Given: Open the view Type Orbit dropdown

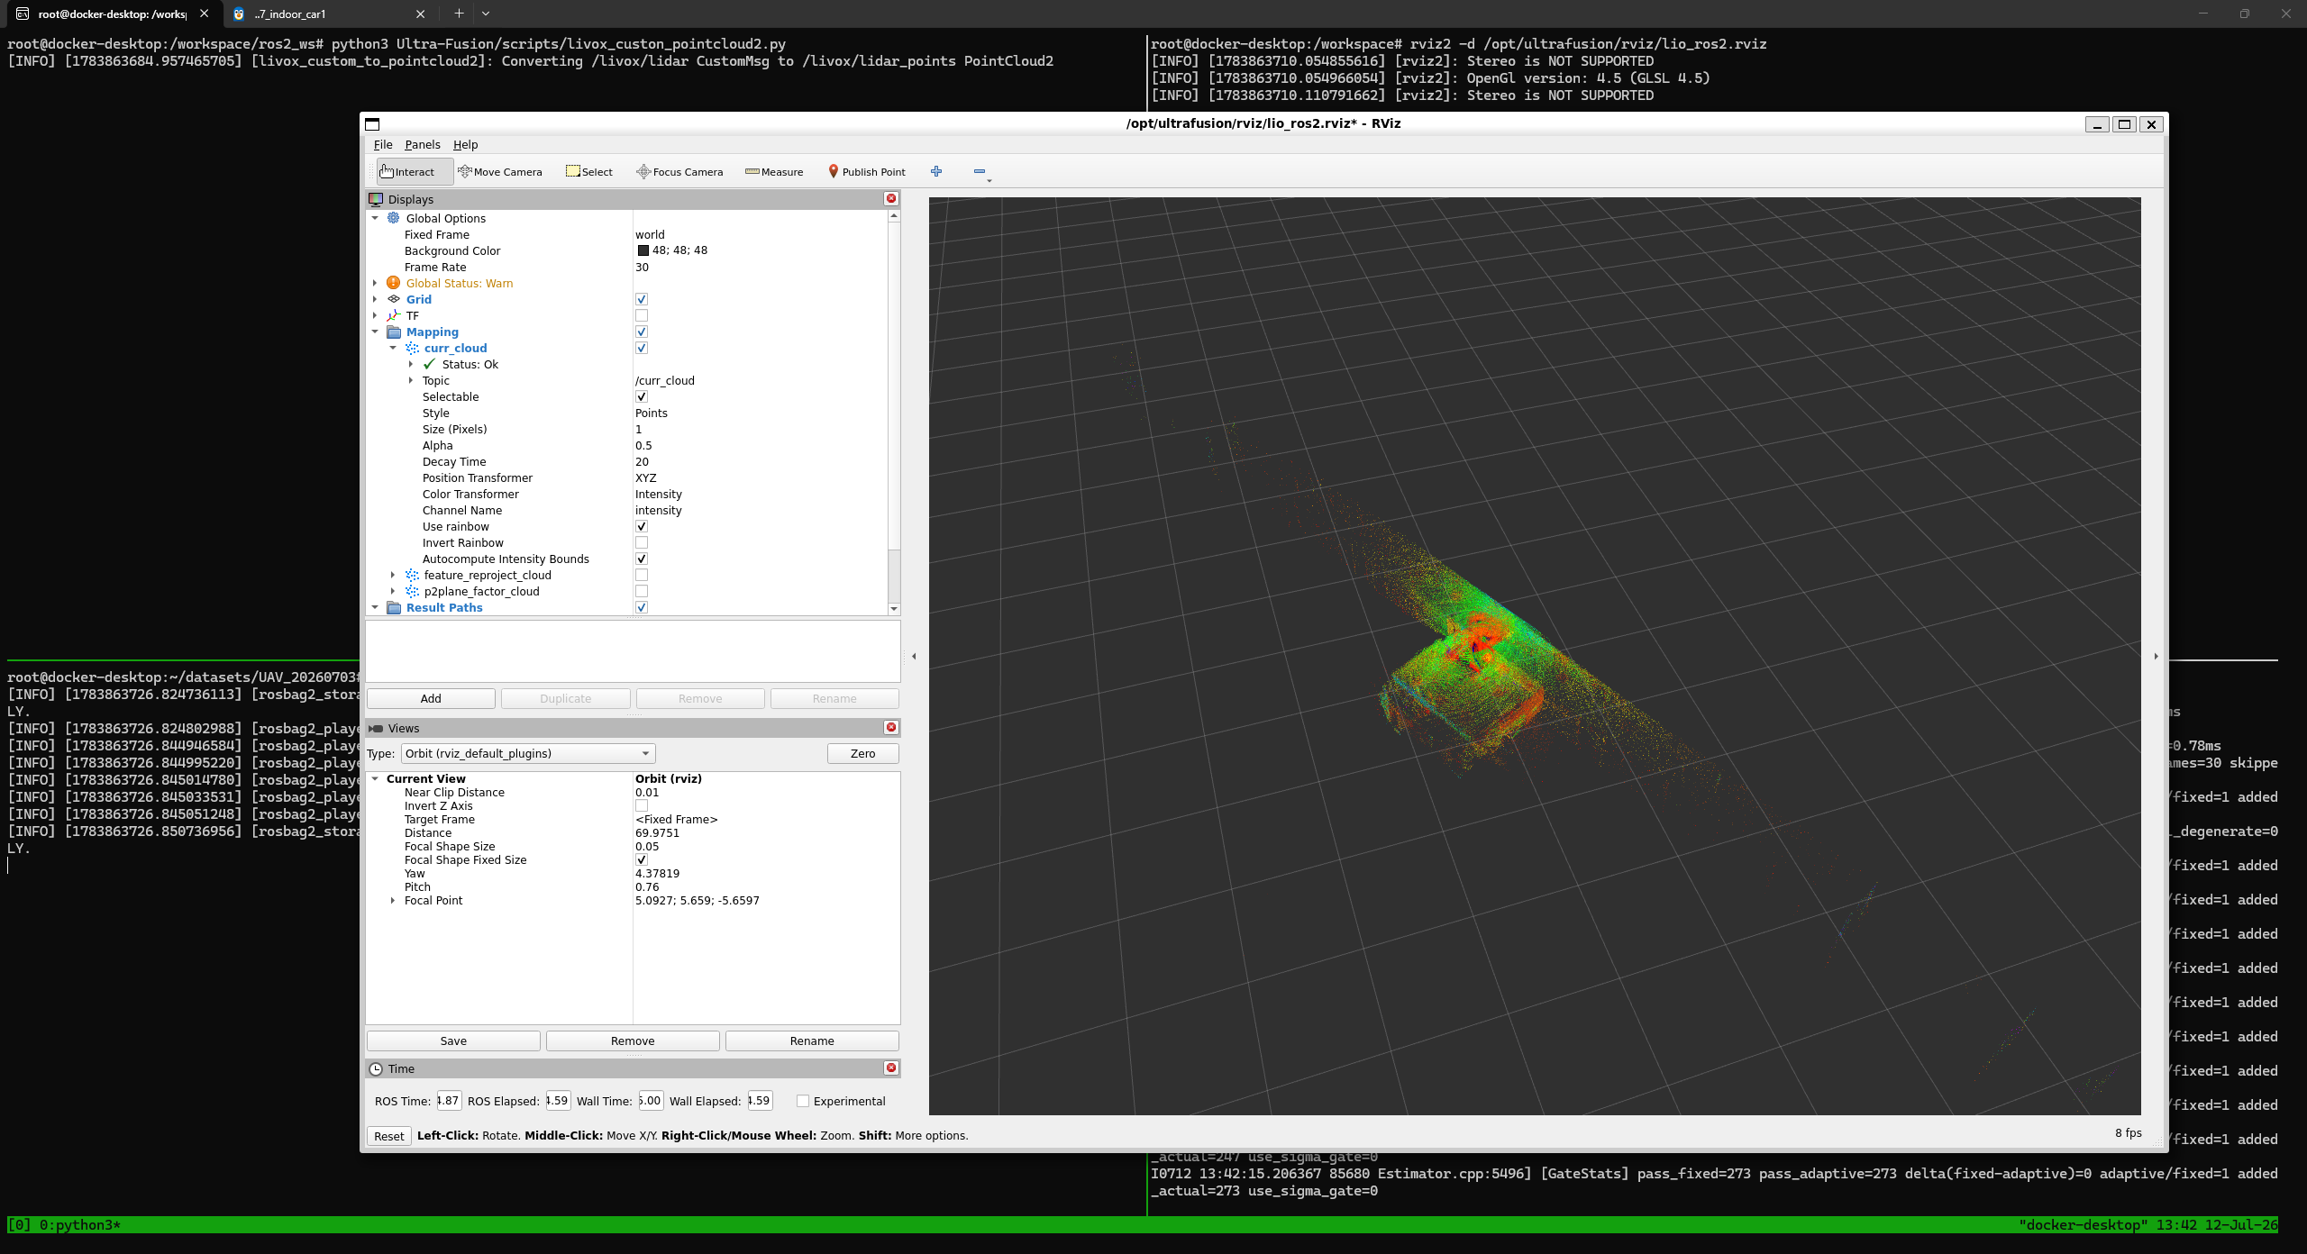Looking at the screenshot, I should pos(528,753).
